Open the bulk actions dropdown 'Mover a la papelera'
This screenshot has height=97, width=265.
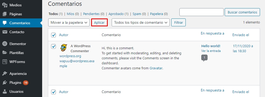point(69,22)
